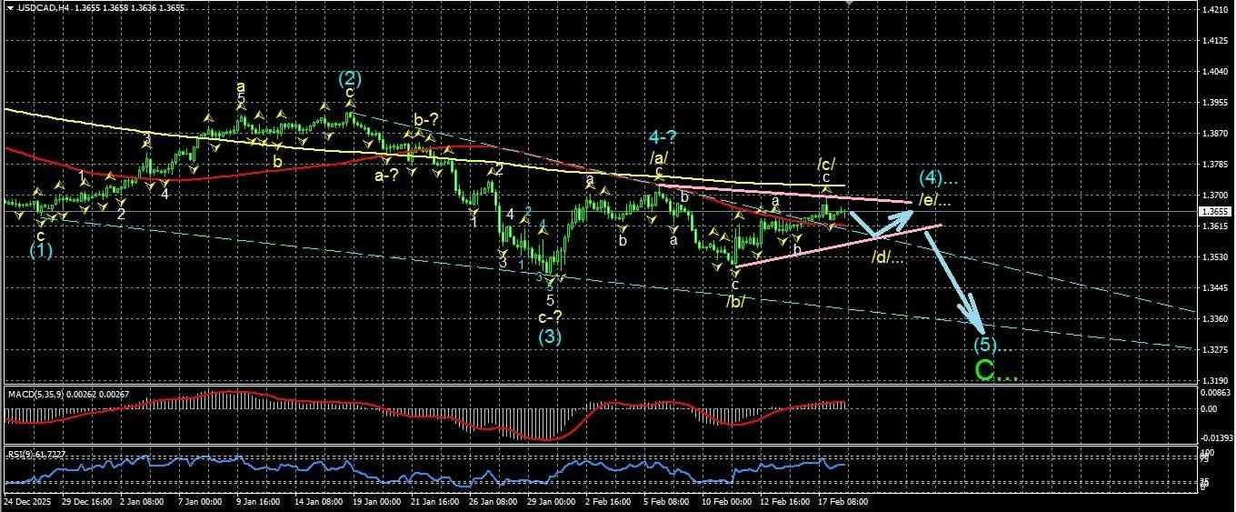
Task: Select the cyan 4-? wave label
Action: (664, 137)
